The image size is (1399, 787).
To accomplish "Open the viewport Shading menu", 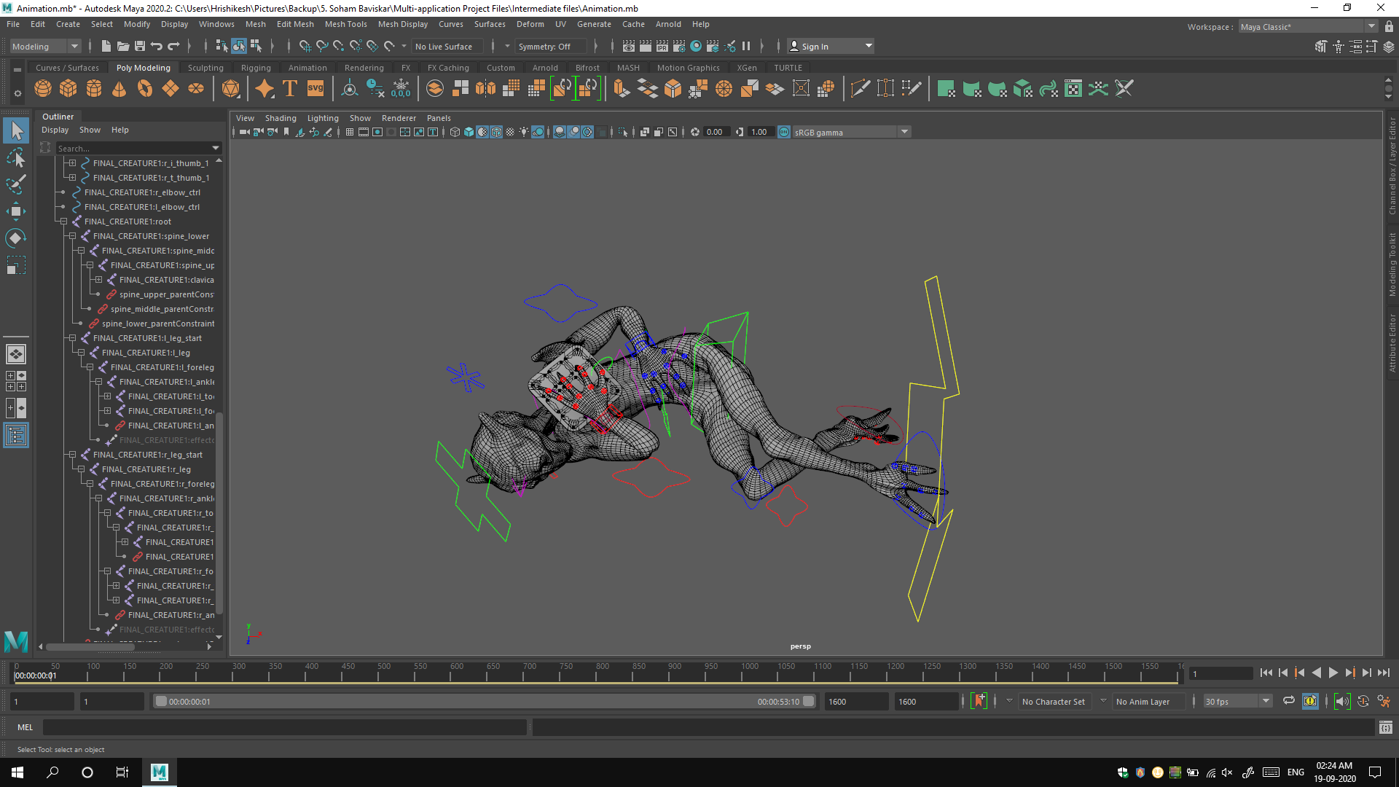I will 281,118.
